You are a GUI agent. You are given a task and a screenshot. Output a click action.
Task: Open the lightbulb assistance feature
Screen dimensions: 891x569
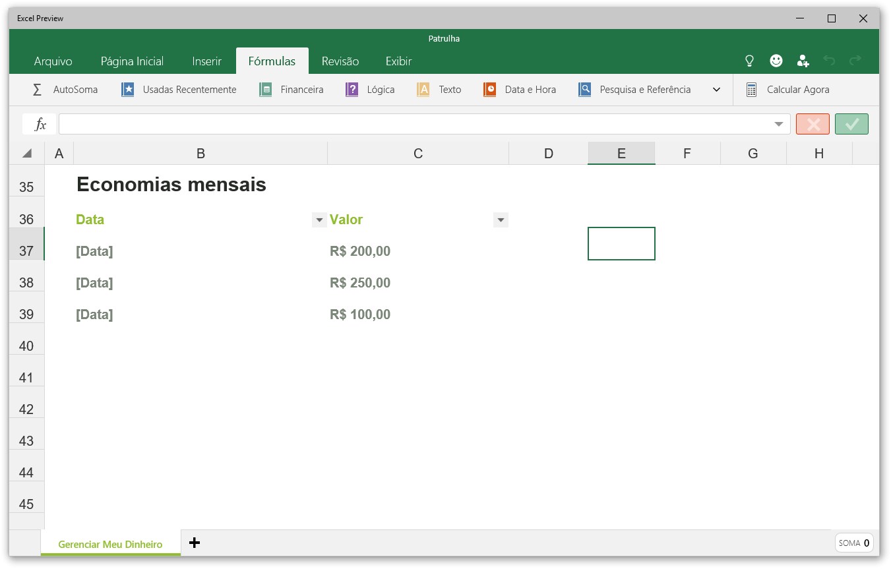(749, 61)
